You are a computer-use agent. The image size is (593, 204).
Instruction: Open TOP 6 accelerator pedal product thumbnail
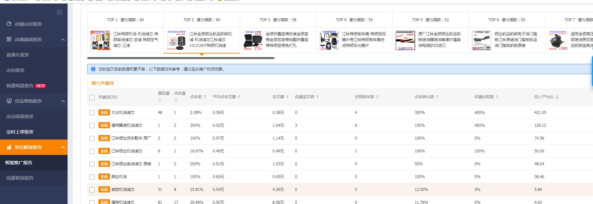(482, 40)
